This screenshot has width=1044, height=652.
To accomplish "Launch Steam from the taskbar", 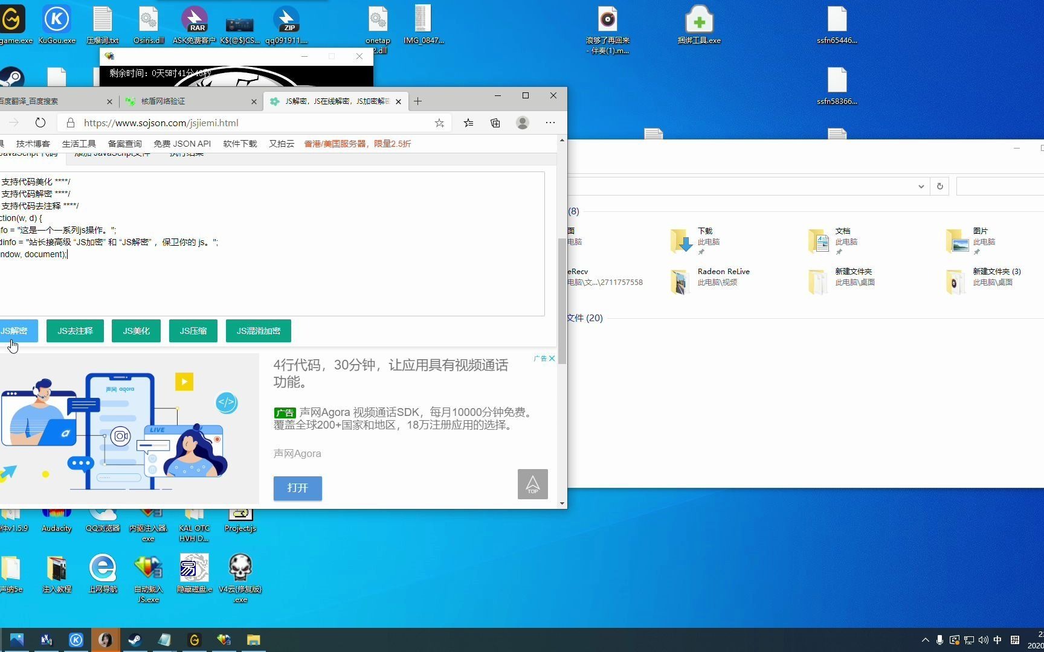I will [x=134, y=639].
